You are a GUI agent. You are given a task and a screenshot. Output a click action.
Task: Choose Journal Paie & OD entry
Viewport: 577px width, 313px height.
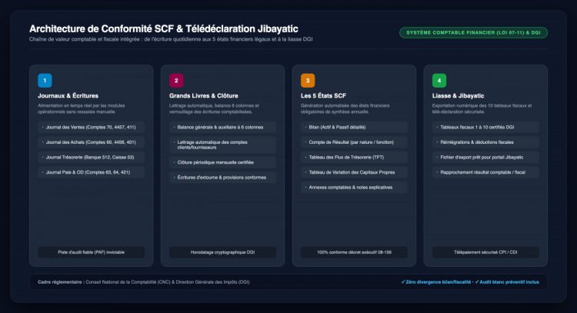pos(92,172)
